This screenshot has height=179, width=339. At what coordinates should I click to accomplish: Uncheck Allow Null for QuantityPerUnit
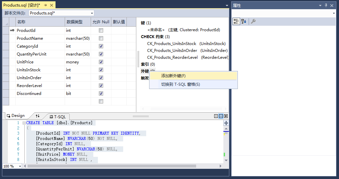coord(101,54)
